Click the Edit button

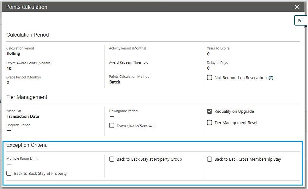point(301,20)
